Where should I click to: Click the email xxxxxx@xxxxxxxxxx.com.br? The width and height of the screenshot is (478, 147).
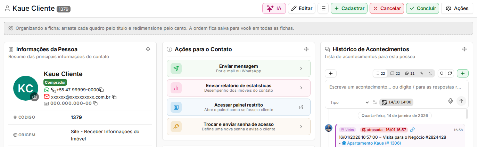tap(81, 97)
